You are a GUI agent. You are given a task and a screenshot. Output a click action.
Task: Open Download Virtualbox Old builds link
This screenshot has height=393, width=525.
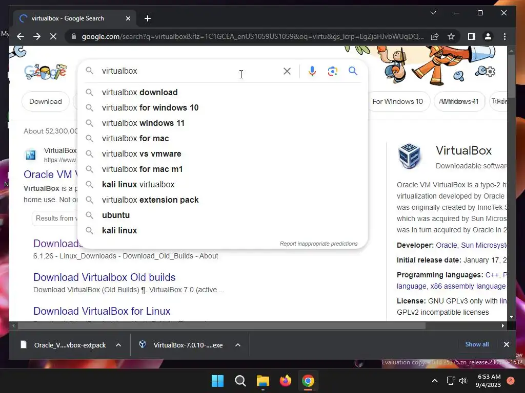[105, 277]
